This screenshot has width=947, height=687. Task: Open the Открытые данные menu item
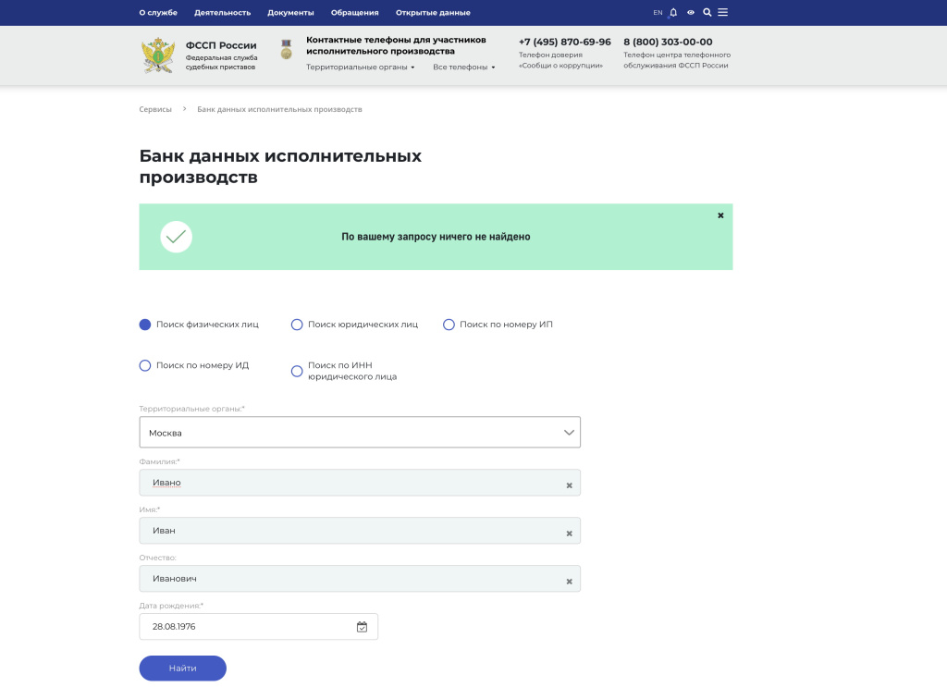click(x=431, y=12)
